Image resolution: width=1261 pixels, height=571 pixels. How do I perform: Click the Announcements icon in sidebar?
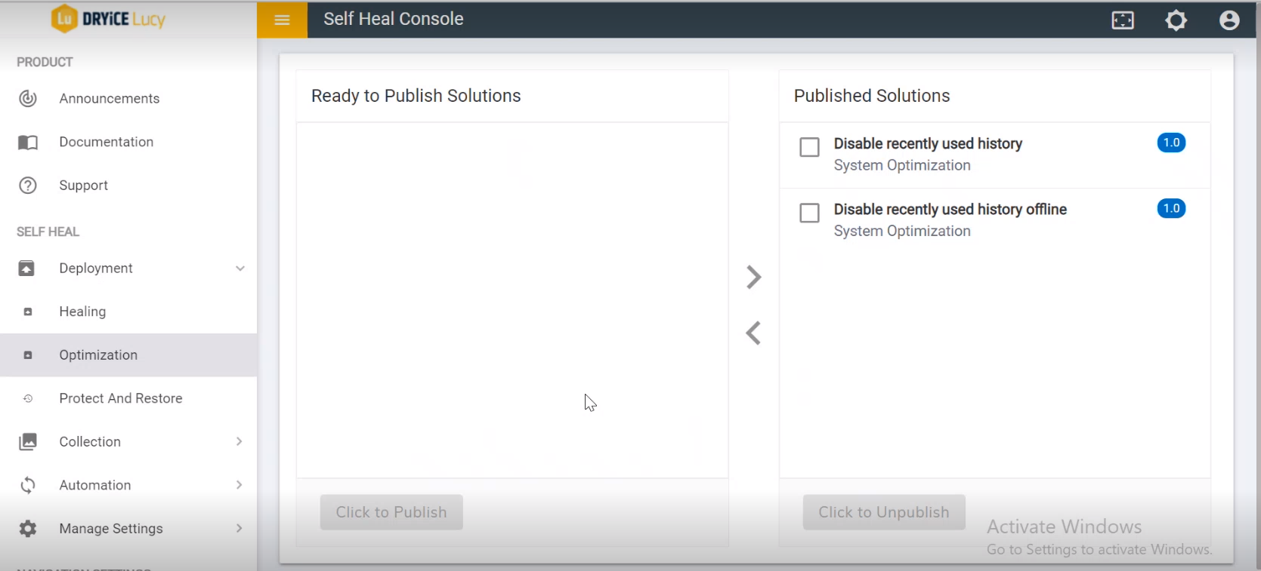click(28, 99)
